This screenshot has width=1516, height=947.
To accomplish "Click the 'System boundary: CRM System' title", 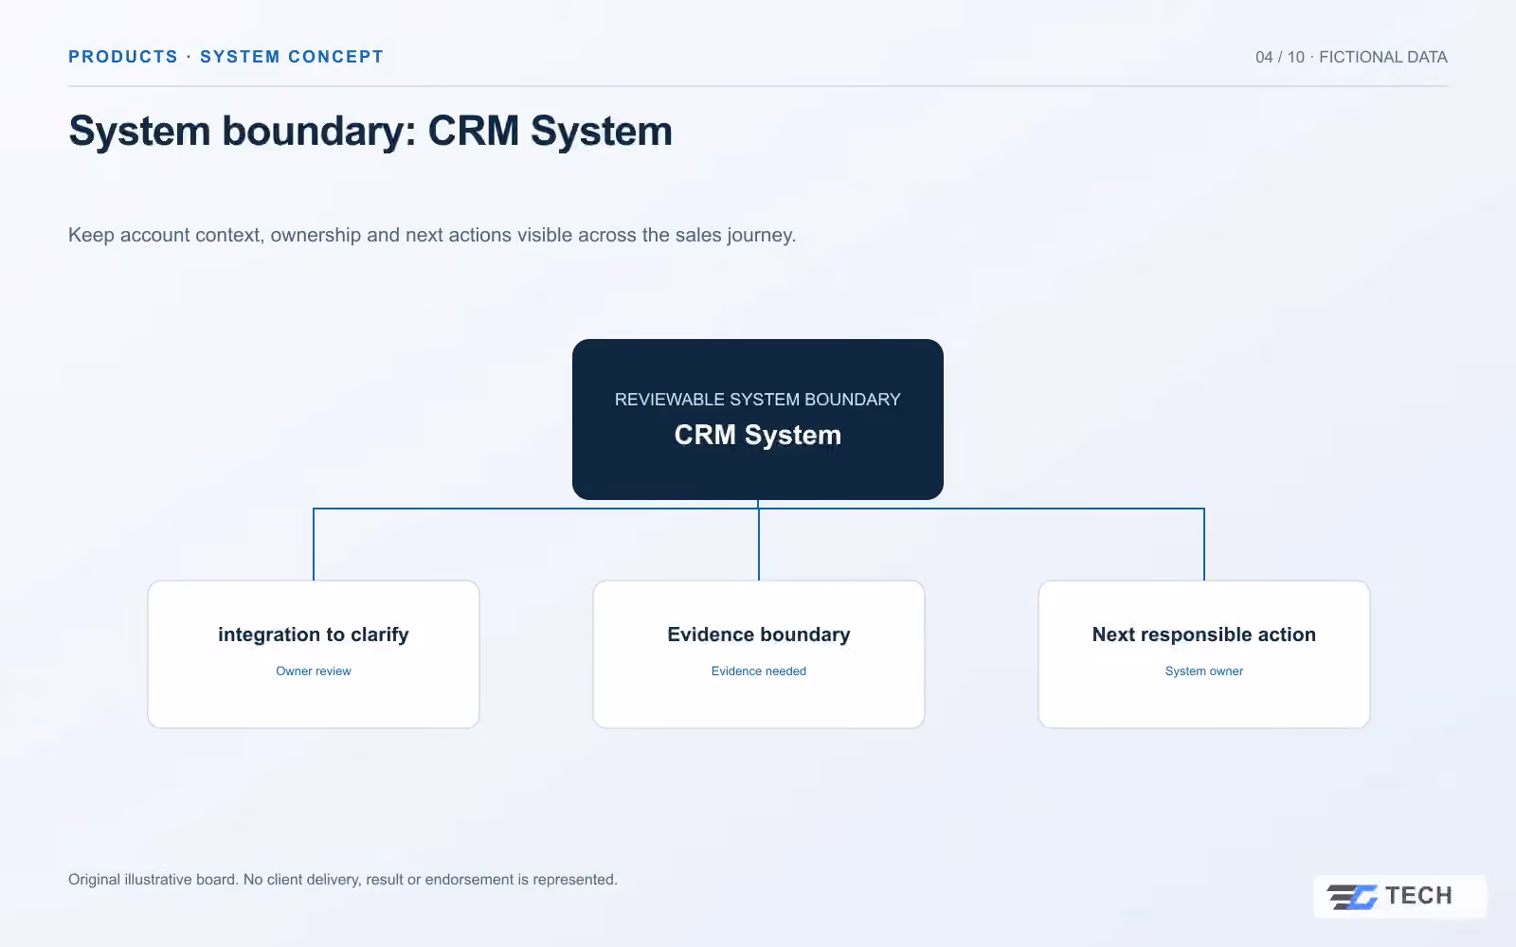I will [370, 131].
